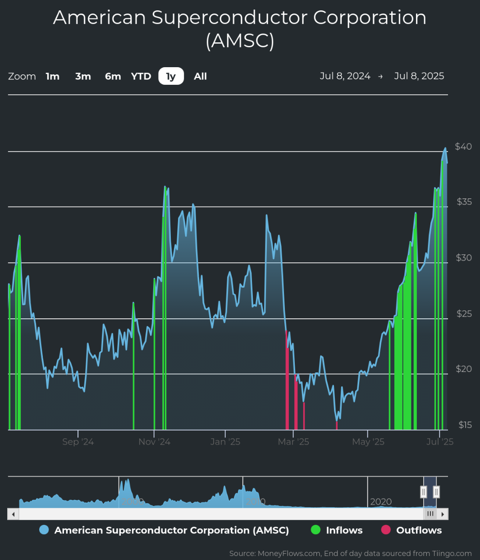Click the right navigator range handle

pos(436,491)
